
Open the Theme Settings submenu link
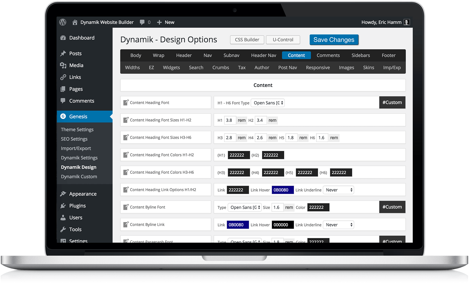(77, 129)
